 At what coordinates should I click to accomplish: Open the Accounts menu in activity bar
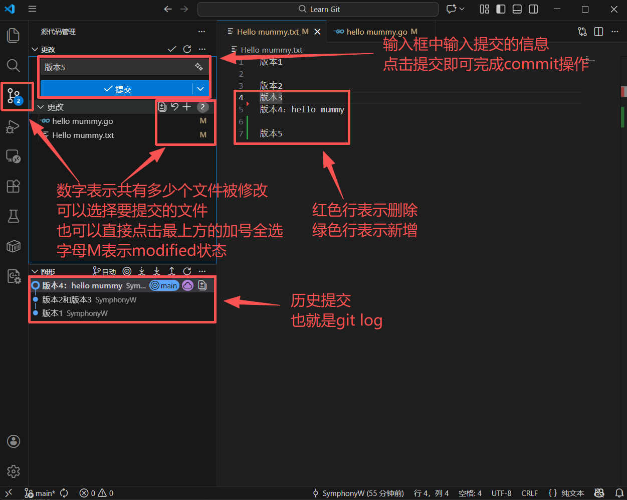pos(14,441)
